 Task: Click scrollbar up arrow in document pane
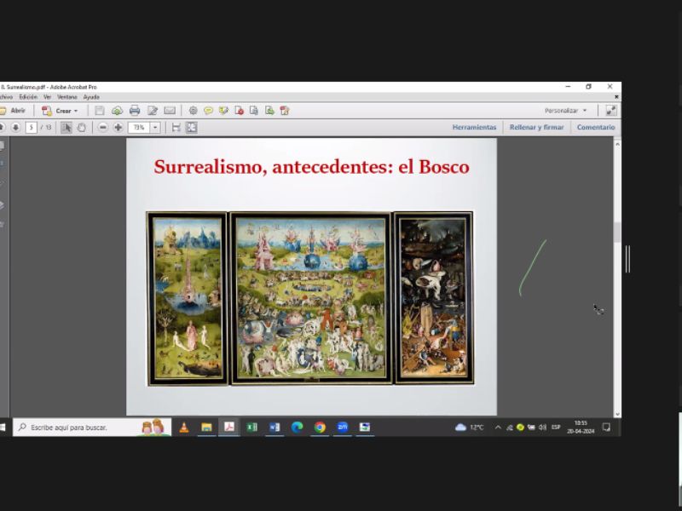617,143
